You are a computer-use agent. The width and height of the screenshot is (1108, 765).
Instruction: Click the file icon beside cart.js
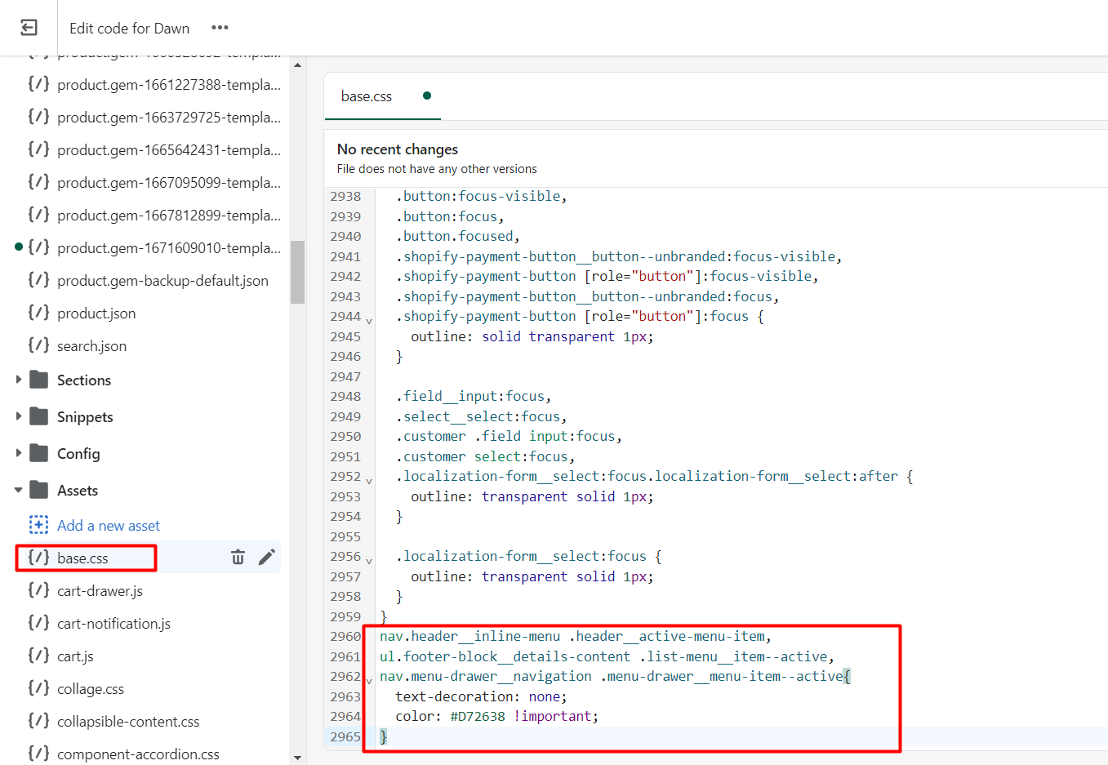[38, 655]
